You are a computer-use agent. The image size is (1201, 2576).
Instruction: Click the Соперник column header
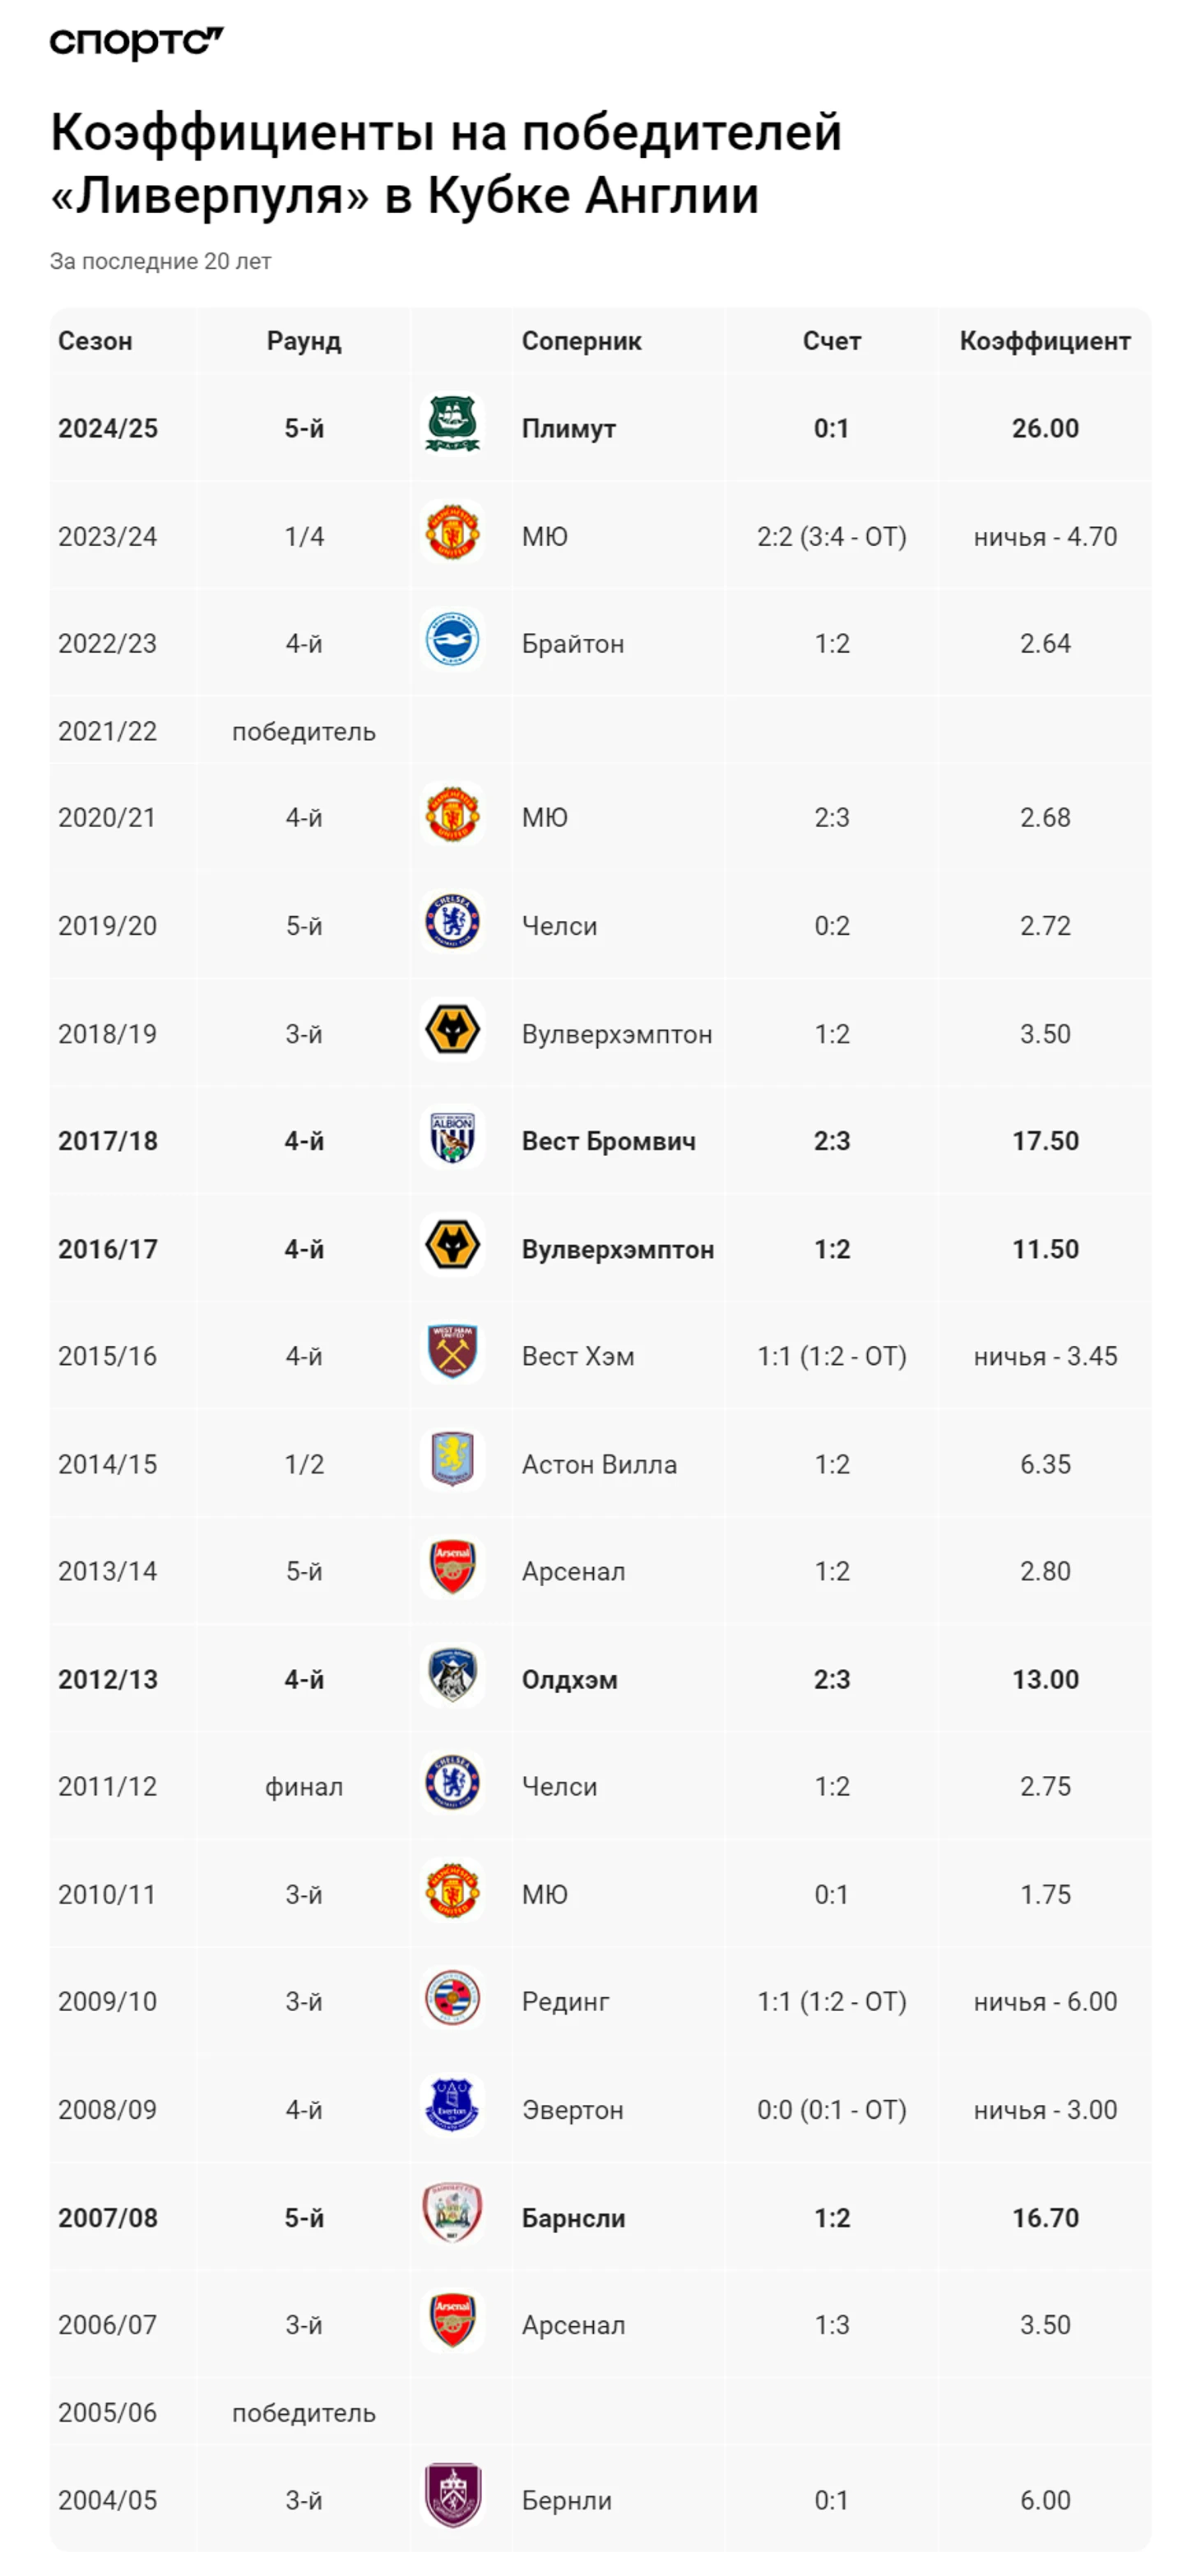582,341
